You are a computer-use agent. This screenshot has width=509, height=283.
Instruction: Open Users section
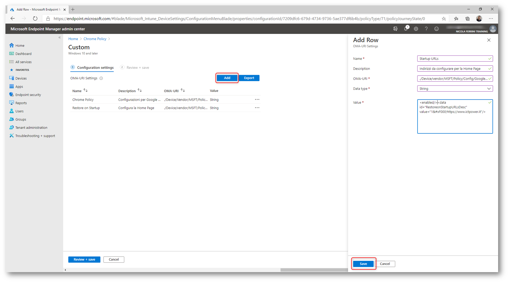click(x=19, y=111)
